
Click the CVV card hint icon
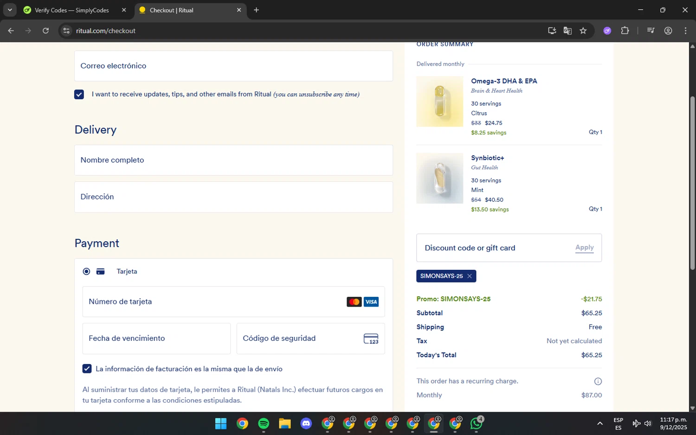371,339
